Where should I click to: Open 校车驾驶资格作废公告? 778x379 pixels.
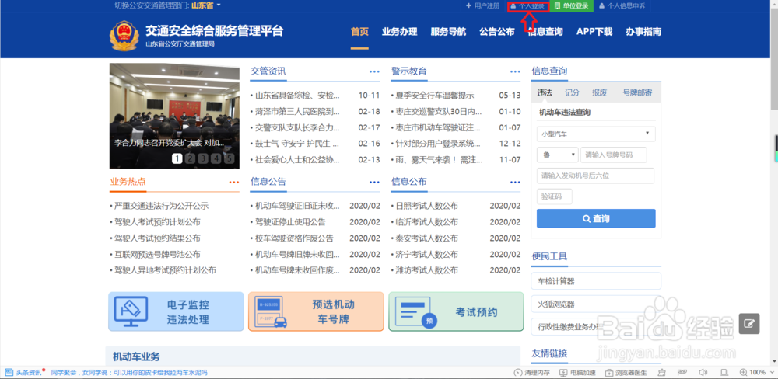click(x=294, y=238)
